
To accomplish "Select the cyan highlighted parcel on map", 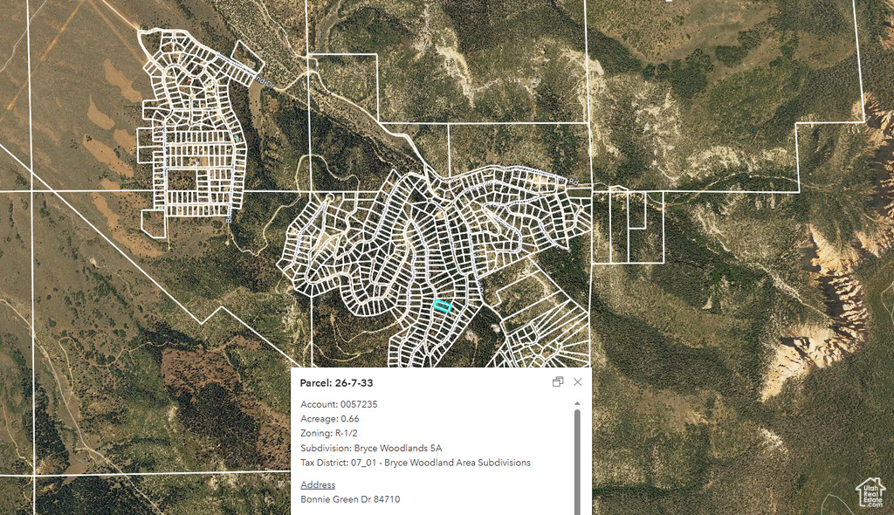I will coord(443,306).
